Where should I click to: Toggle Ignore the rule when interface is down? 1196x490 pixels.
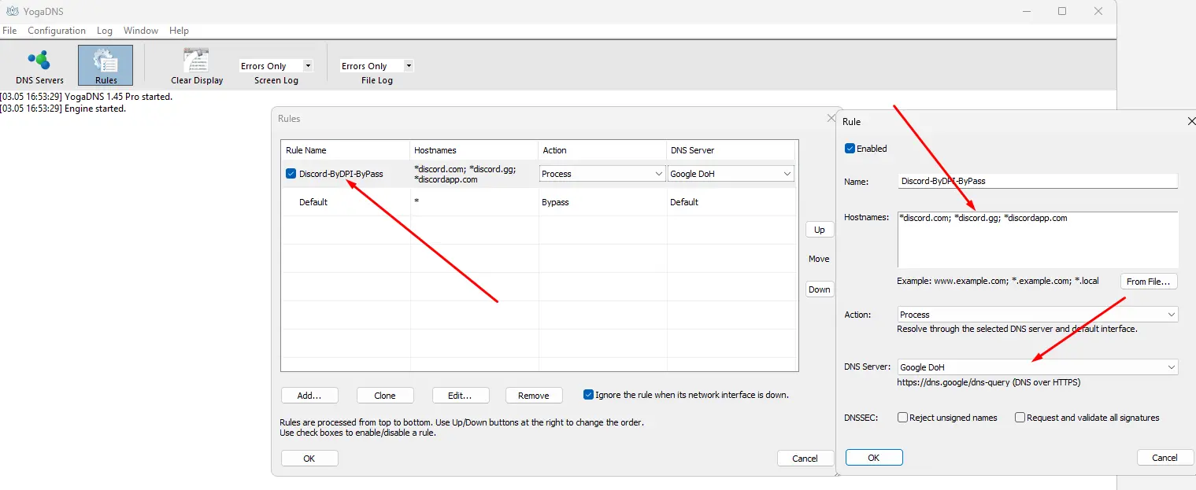588,395
